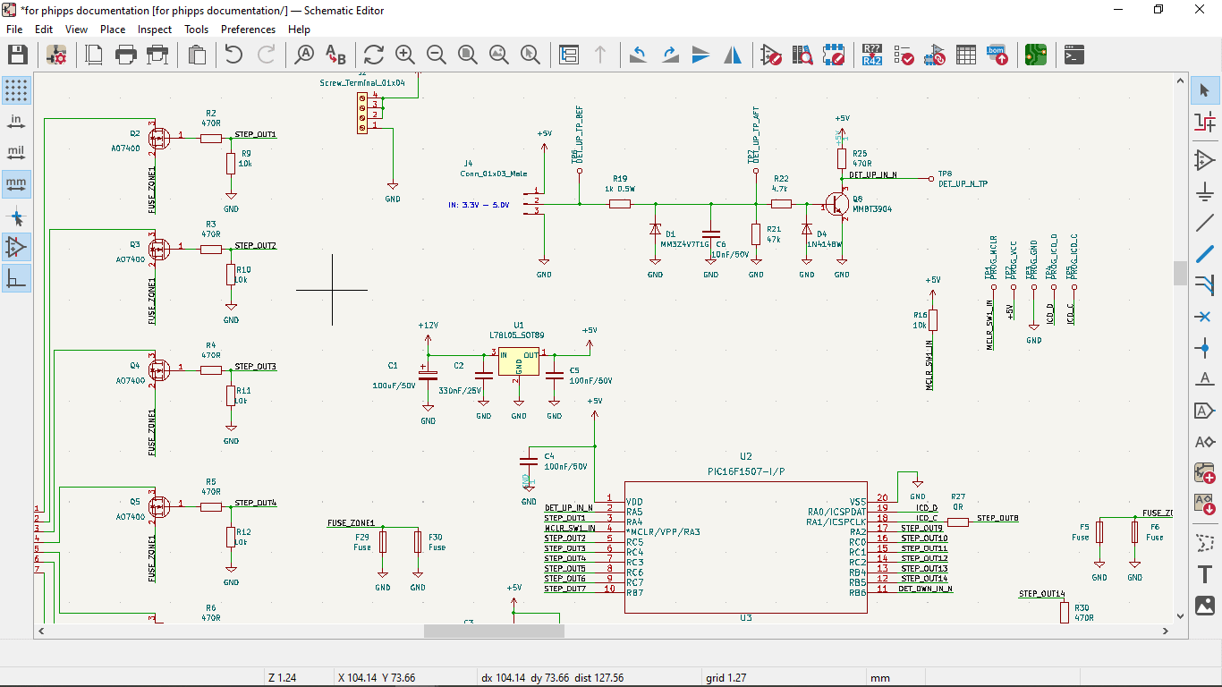Switch units to inches
This screenshot has height=687, width=1222.
coord(16,121)
